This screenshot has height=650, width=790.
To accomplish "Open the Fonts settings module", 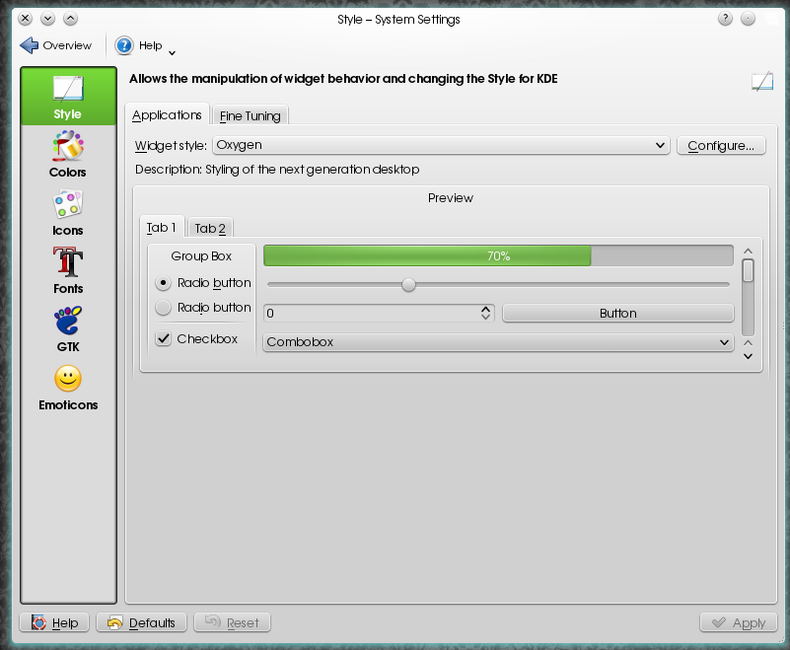I will click(68, 270).
